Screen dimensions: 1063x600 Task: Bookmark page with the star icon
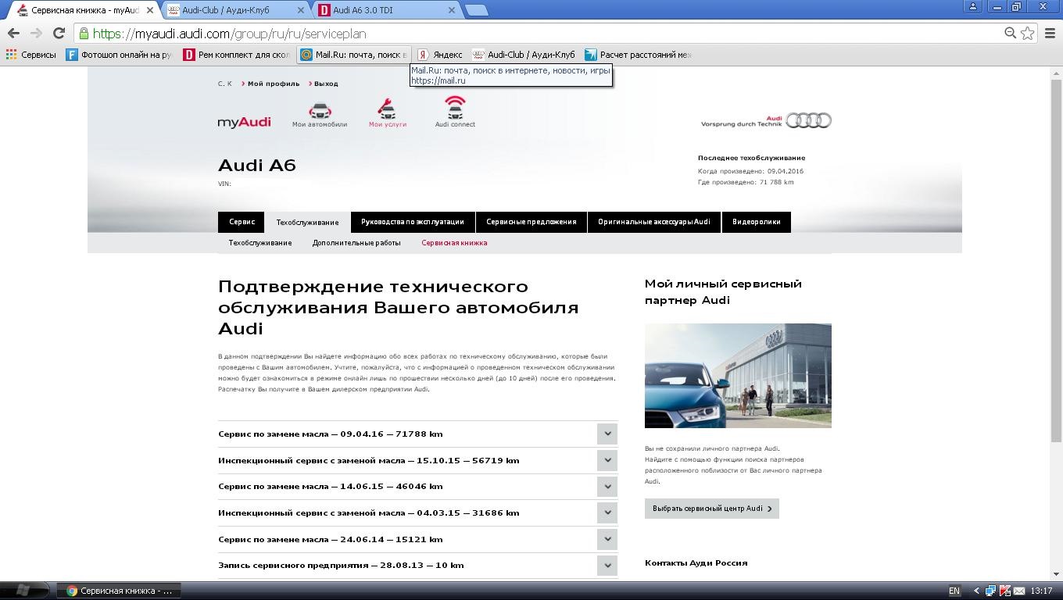coord(1028,33)
